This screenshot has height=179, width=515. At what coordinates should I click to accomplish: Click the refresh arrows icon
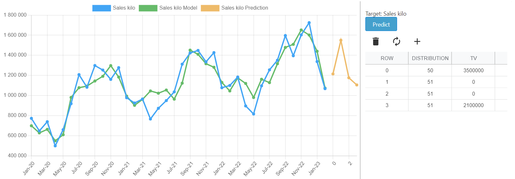point(396,42)
